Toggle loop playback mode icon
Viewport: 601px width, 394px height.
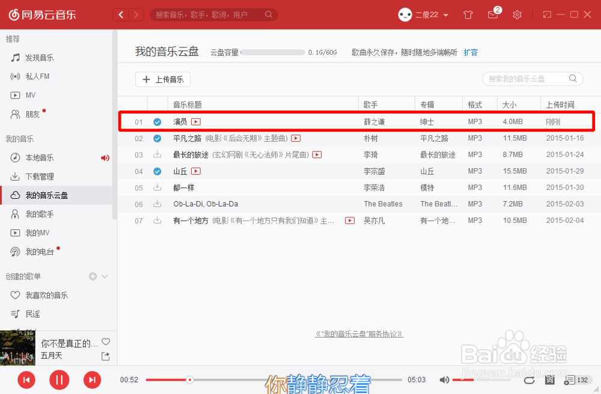tap(529, 380)
